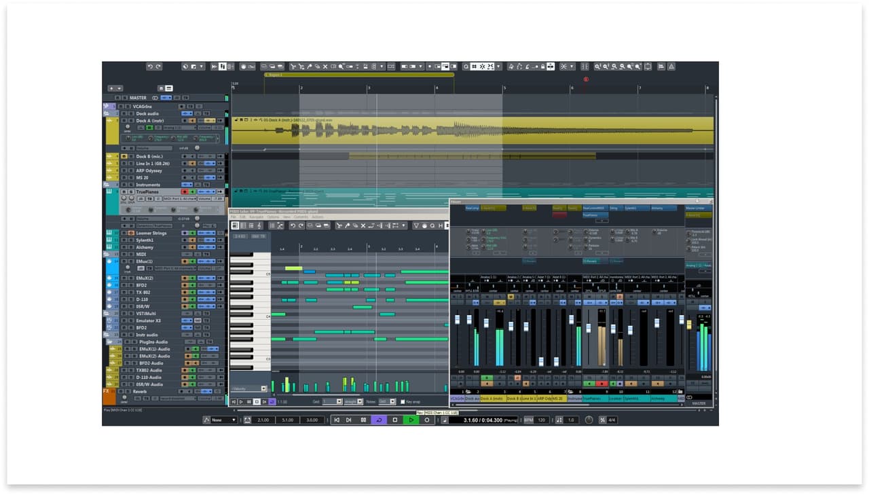The height and width of the screenshot is (495, 869).
Task: Click the BPM value field showing 120
Action: coord(540,420)
